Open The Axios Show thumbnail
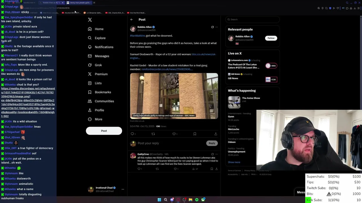This screenshot has width=362, height=203. pos(234,102)
